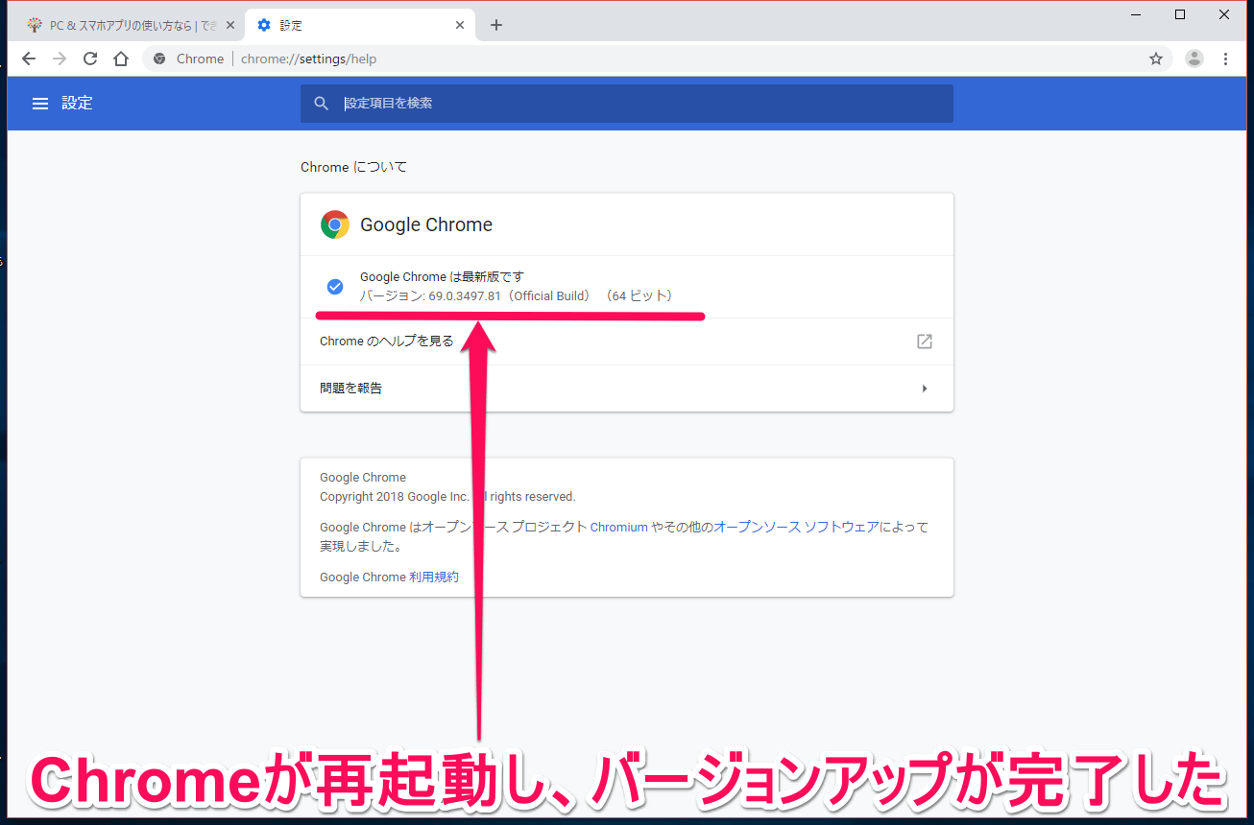
Task: Open the オープンソース ソフトウェア link
Action: [x=796, y=527]
